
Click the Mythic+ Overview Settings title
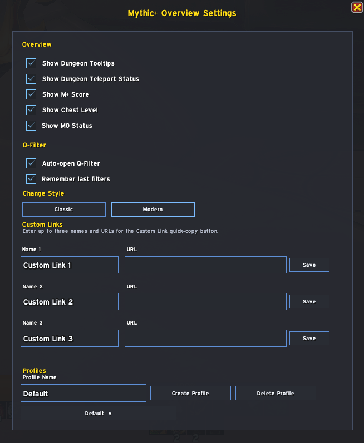(x=182, y=13)
